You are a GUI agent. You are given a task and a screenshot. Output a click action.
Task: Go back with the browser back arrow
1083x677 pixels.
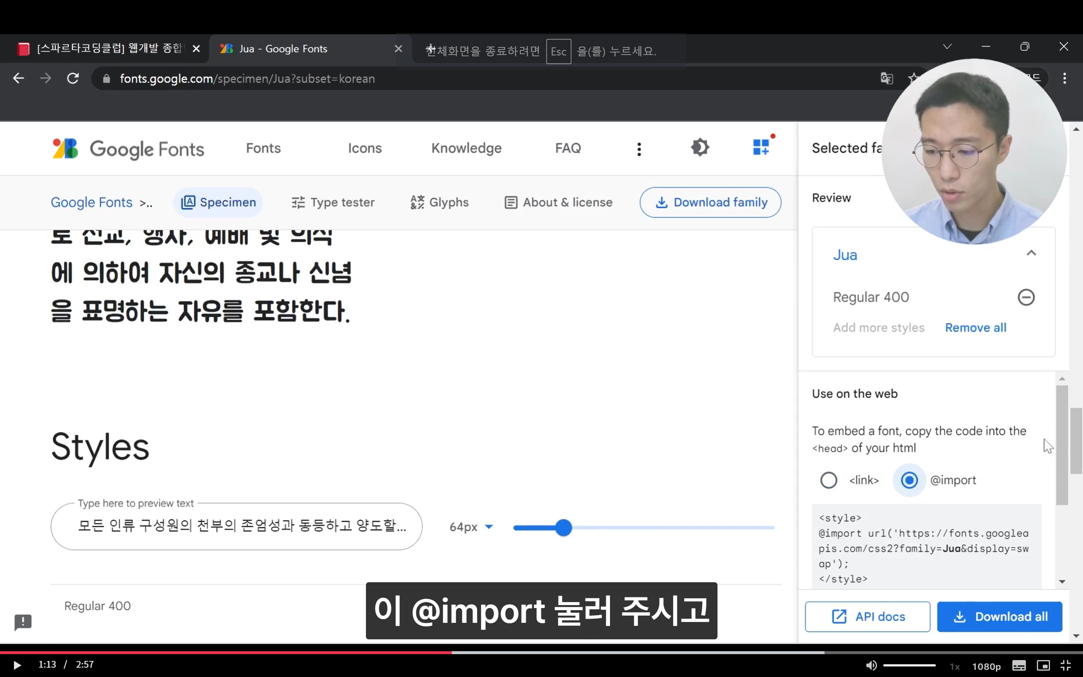[x=18, y=79]
